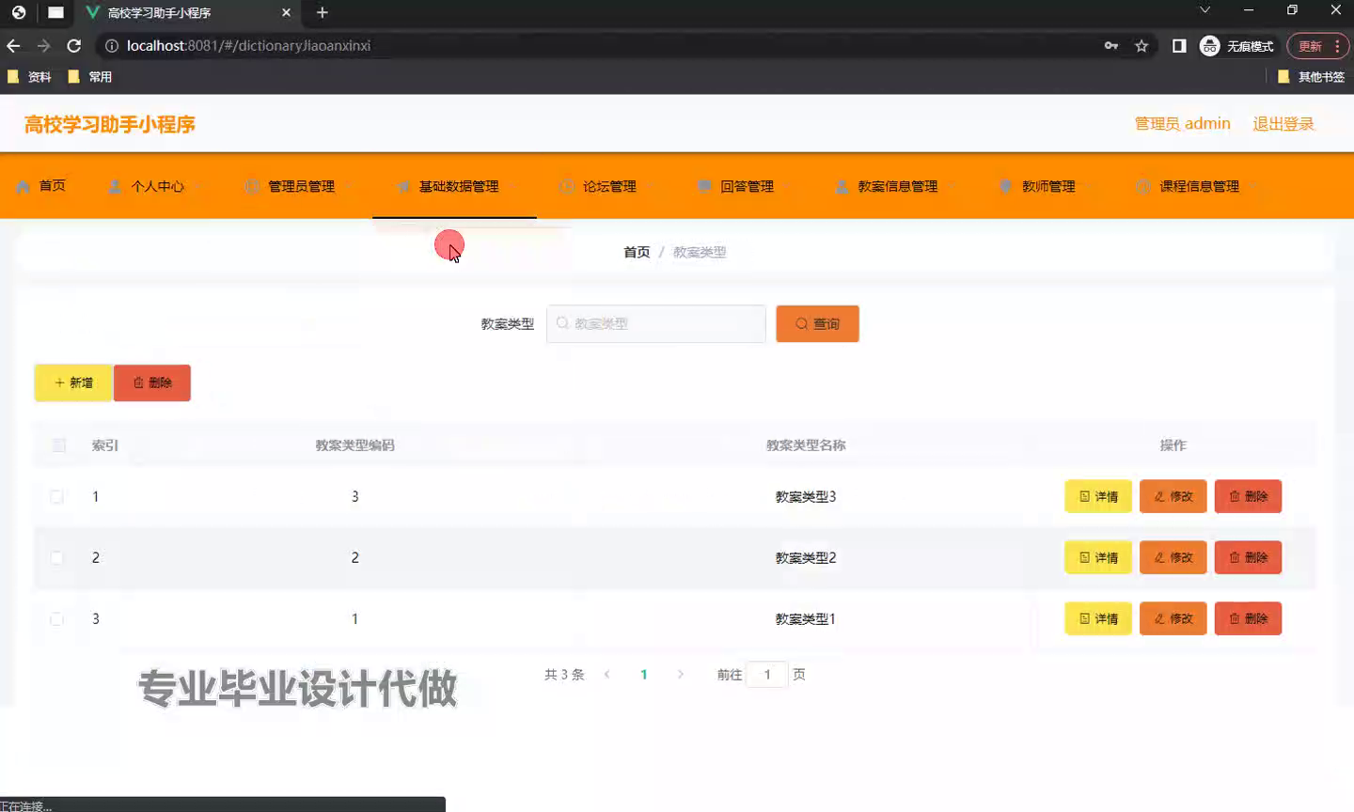Open the tab search chevron in title bar
1354x812 pixels.
(1204, 9)
